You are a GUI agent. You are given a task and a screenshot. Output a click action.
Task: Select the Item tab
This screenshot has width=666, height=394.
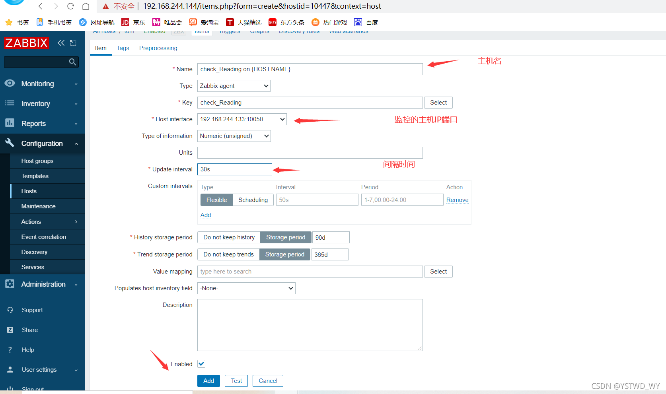click(101, 48)
